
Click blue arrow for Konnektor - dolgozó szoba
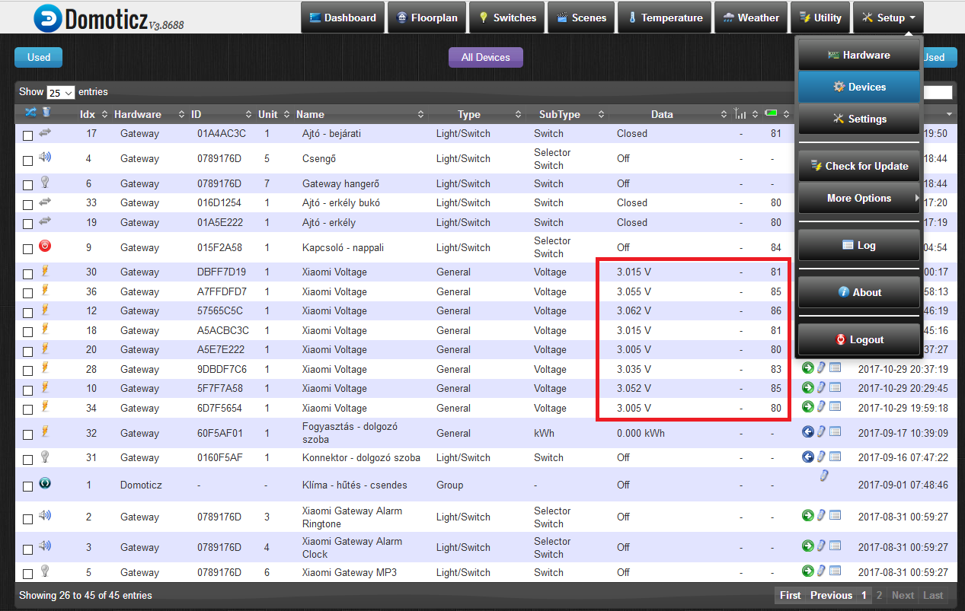point(808,457)
